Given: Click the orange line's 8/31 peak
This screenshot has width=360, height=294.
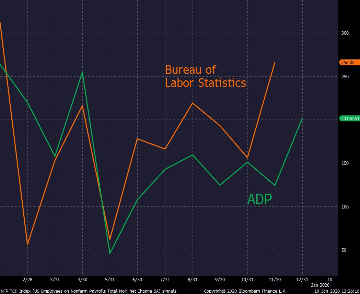Looking at the screenshot, I should tap(193, 103).
